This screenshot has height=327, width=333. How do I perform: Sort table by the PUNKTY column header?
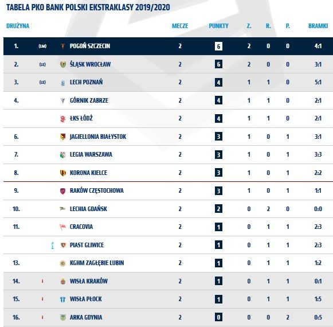(x=218, y=26)
